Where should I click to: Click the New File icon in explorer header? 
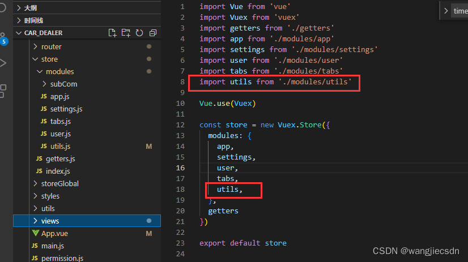click(112, 33)
